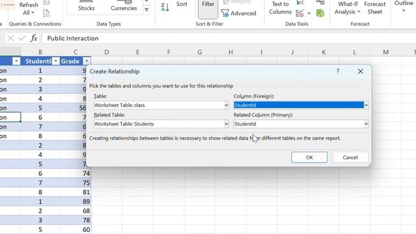Select column E header

pyautogui.click(x=138, y=52)
